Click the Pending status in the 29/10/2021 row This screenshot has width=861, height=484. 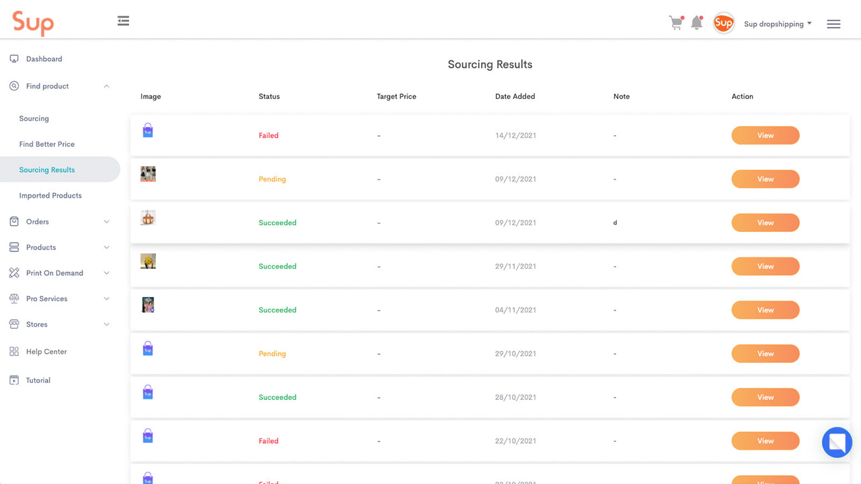tap(272, 354)
